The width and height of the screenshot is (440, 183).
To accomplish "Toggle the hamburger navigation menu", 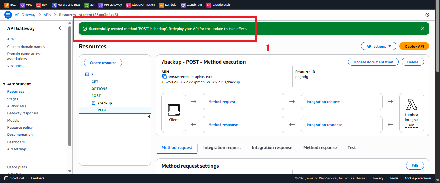I will pos(8,15).
